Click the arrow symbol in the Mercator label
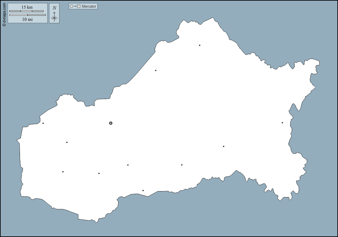Screen dimensions: 338x237 tap(75, 6)
